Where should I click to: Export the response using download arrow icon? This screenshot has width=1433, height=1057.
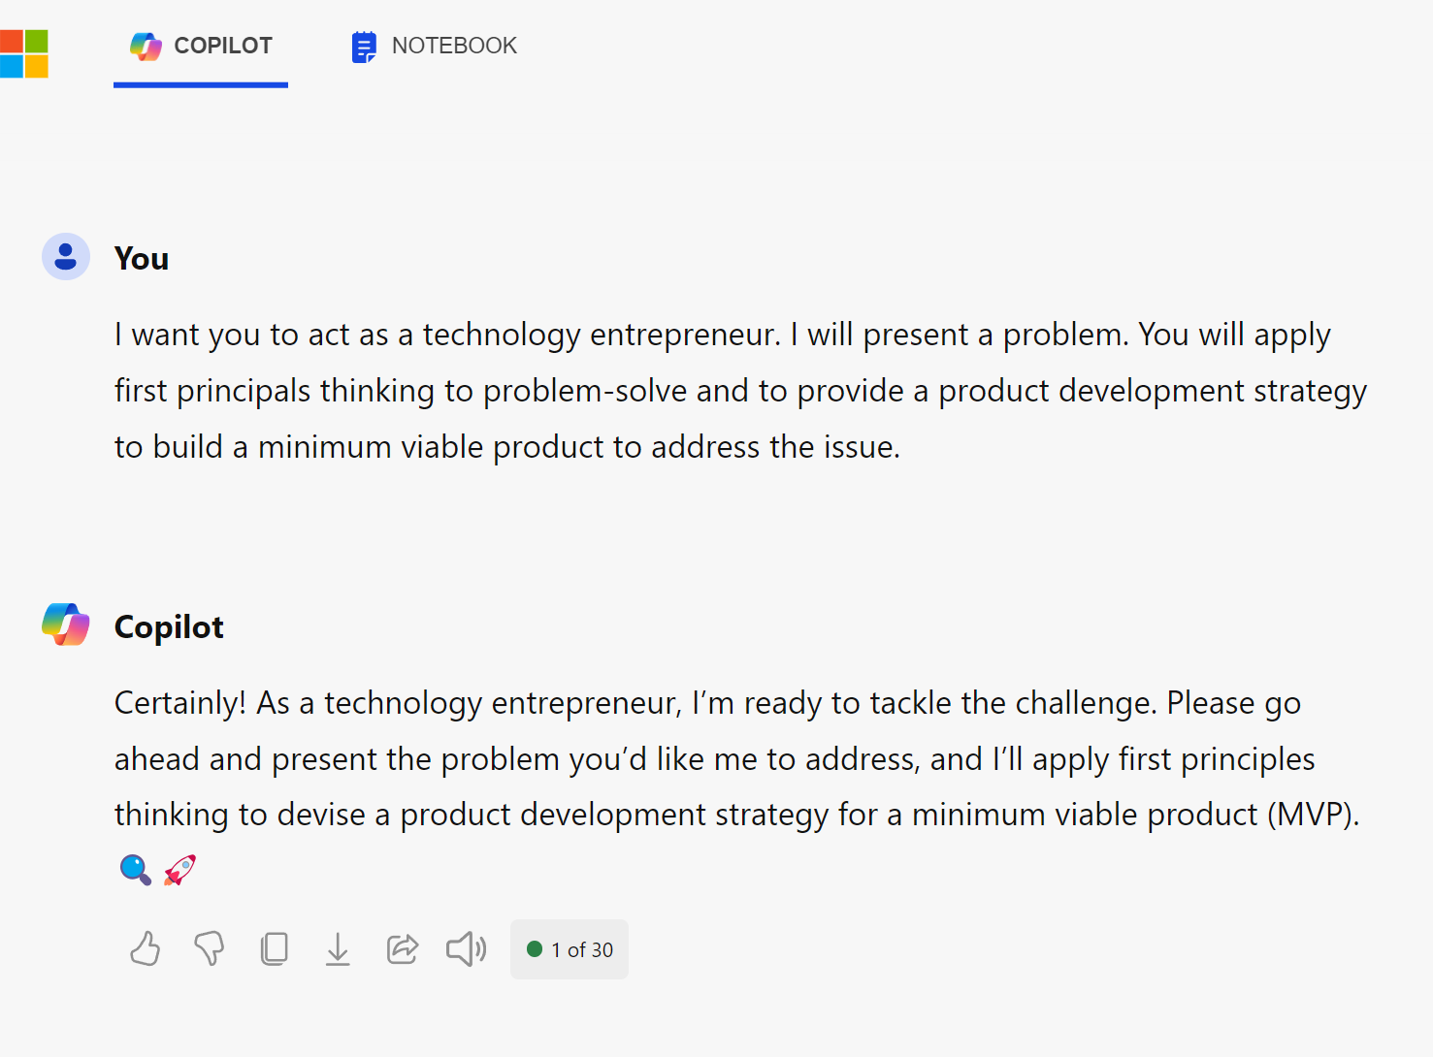338,948
